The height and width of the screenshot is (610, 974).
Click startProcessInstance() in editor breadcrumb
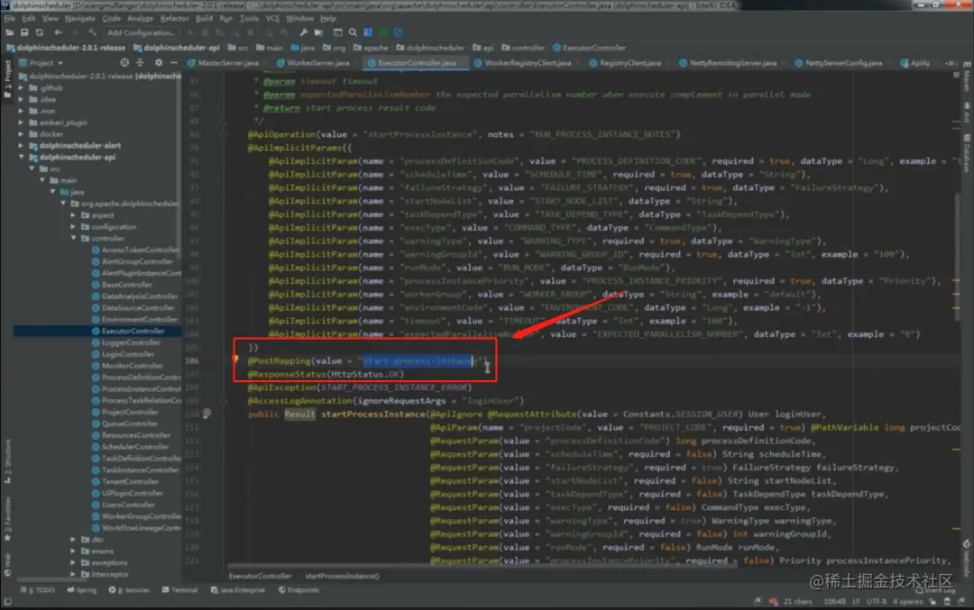[343, 576]
